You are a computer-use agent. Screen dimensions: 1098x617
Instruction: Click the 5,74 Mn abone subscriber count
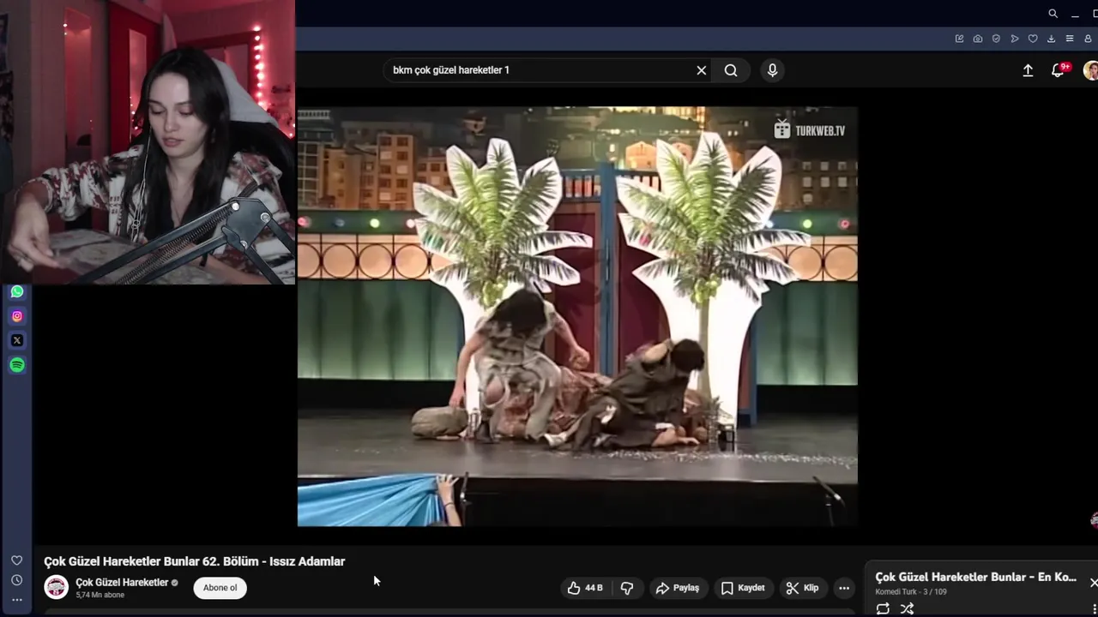pos(100,595)
